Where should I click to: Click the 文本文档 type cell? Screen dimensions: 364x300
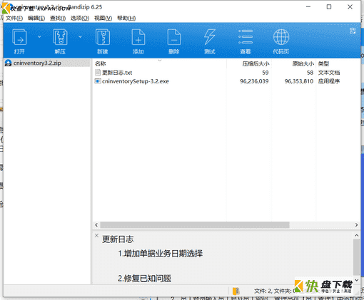[329, 73]
